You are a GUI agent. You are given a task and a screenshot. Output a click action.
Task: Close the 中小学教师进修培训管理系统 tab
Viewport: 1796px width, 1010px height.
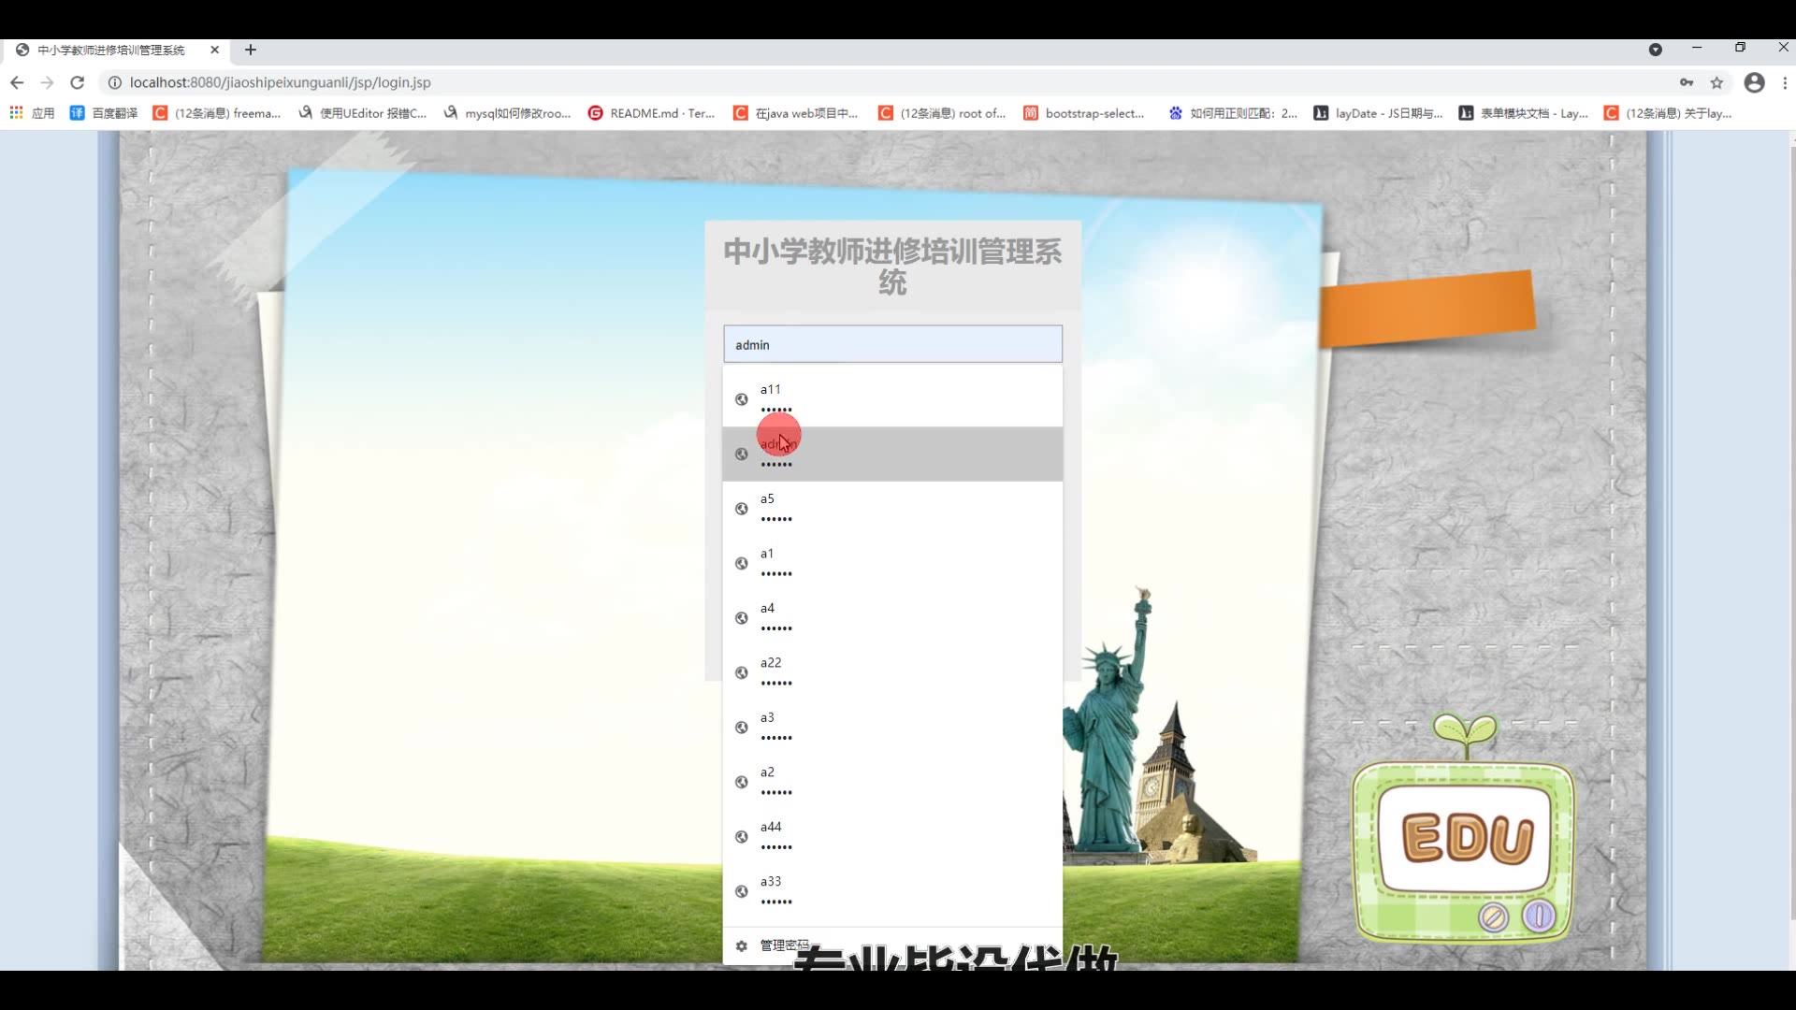point(214,50)
